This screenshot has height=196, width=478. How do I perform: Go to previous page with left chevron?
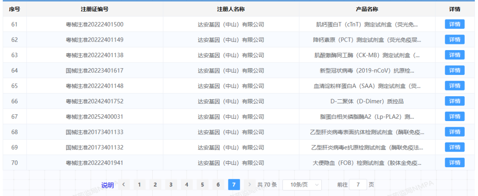coord(124,184)
